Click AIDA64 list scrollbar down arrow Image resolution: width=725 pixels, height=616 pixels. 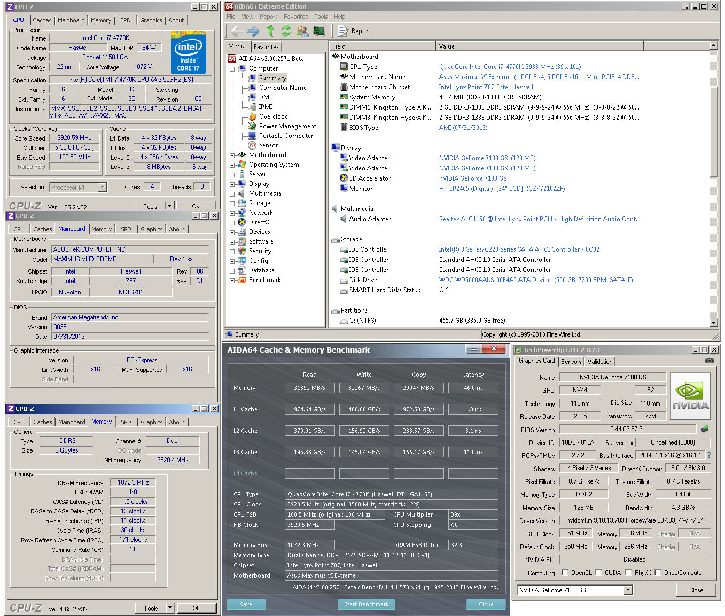714,322
